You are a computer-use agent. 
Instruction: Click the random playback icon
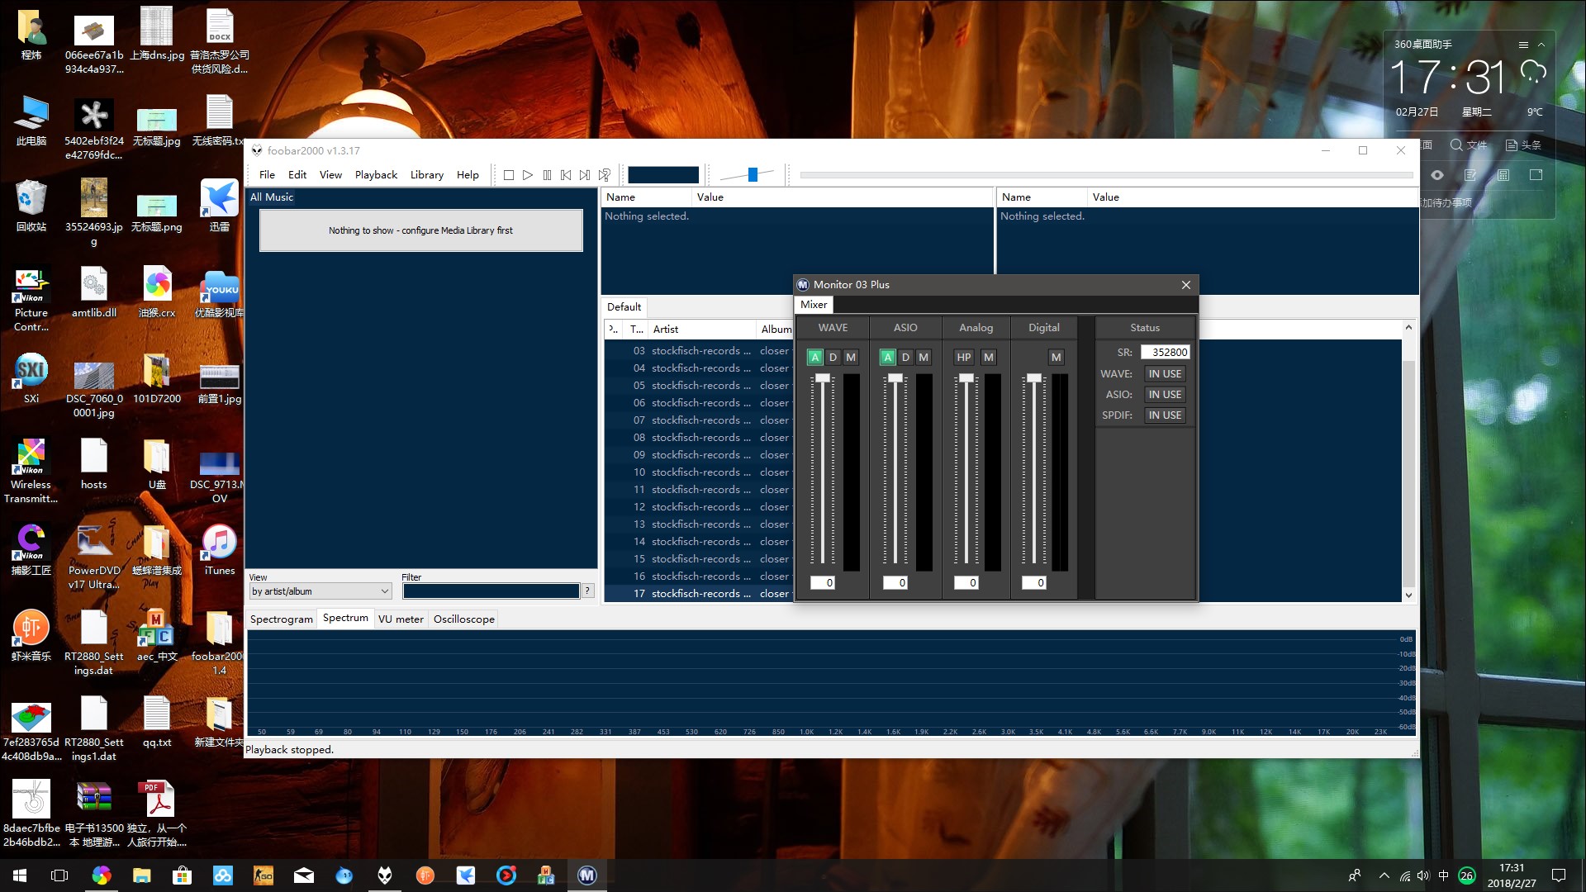(605, 175)
